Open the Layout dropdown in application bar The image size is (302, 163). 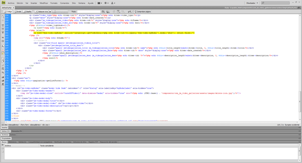click(100, 3)
